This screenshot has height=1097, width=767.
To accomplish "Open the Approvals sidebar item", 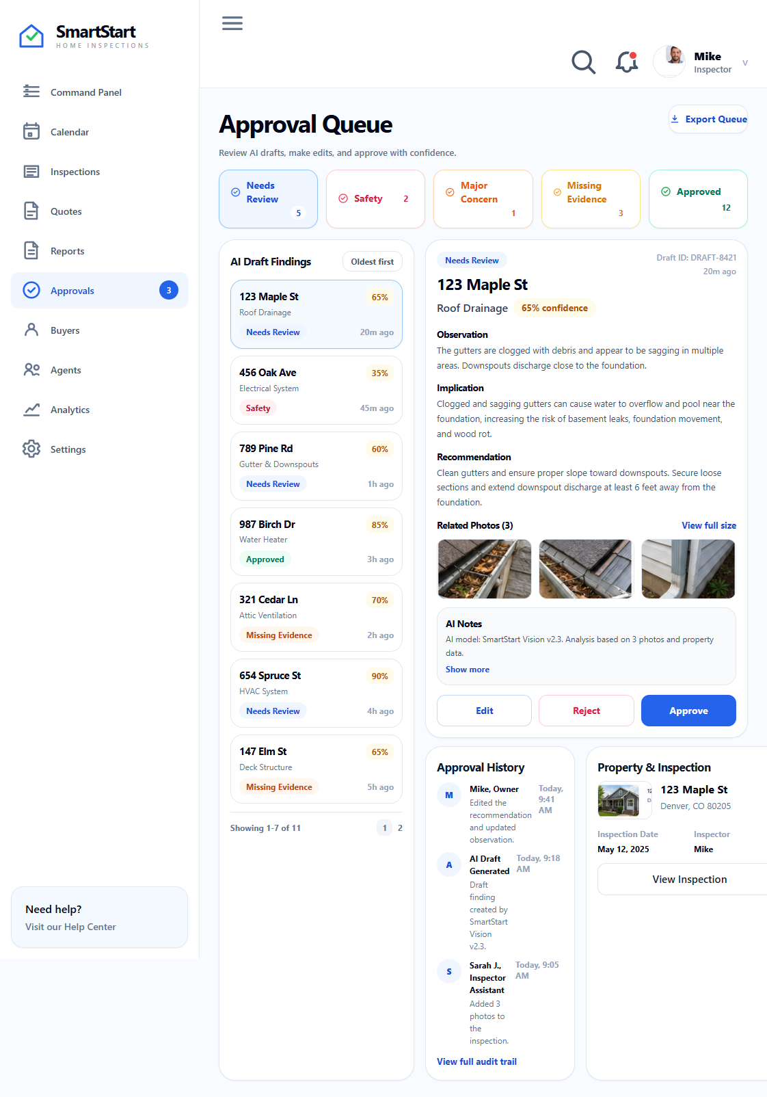I will [x=99, y=291].
